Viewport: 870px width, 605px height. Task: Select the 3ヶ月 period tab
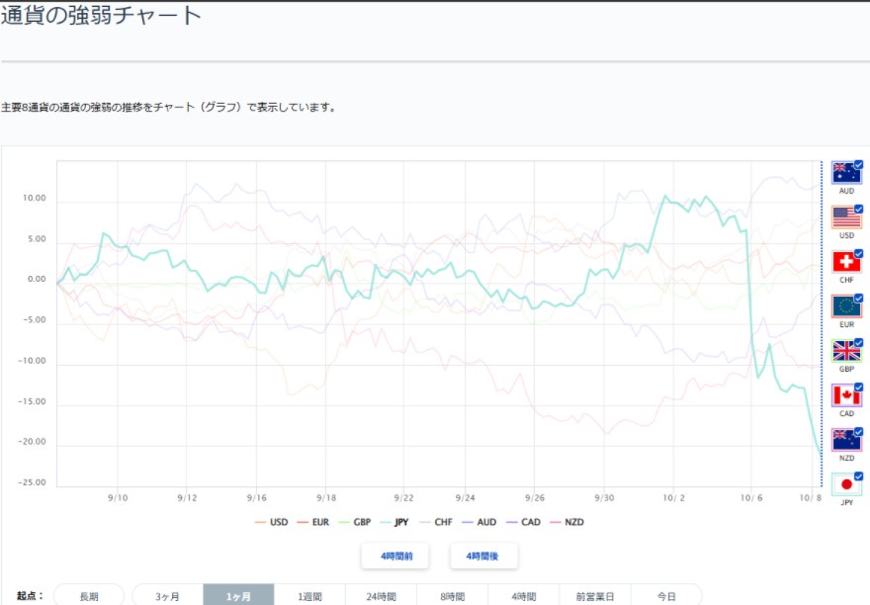[168, 596]
